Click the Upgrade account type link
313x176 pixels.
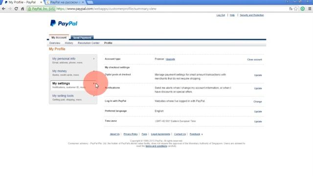click(x=170, y=59)
